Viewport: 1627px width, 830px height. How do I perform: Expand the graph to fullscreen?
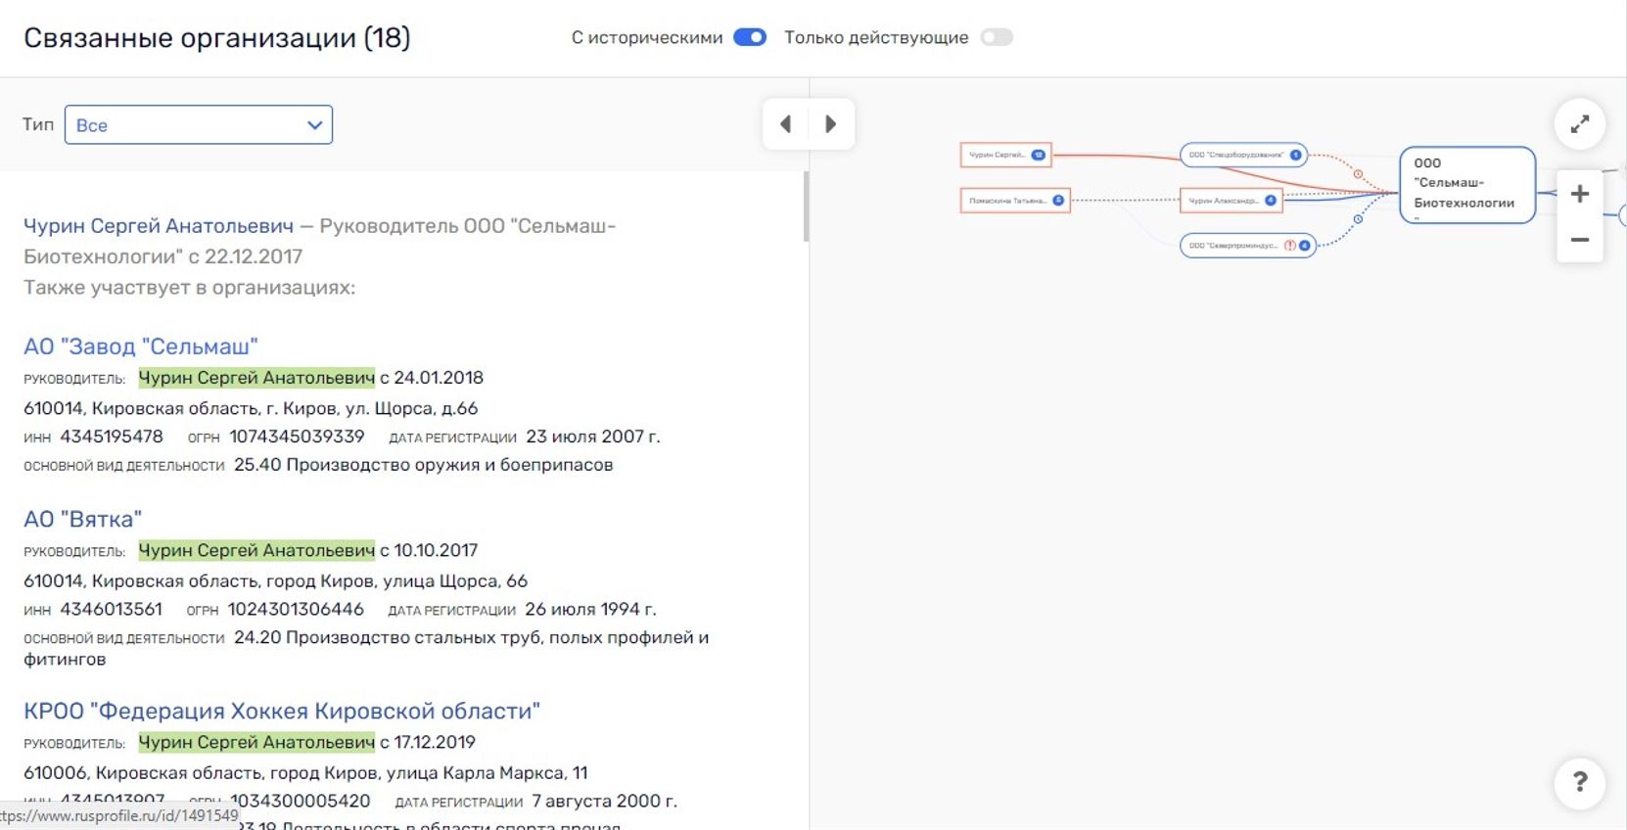tap(1579, 124)
